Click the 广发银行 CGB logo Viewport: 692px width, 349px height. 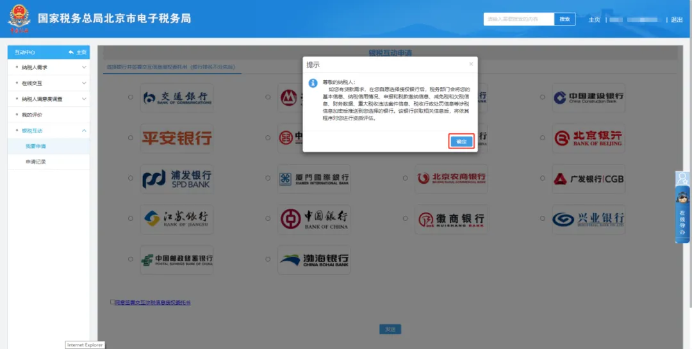coord(588,179)
